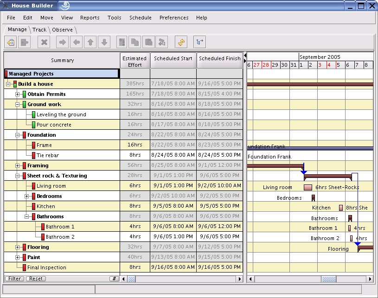Expand the Obtain Permits node
This screenshot has height=298, width=378.
pyautogui.click(x=17, y=94)
